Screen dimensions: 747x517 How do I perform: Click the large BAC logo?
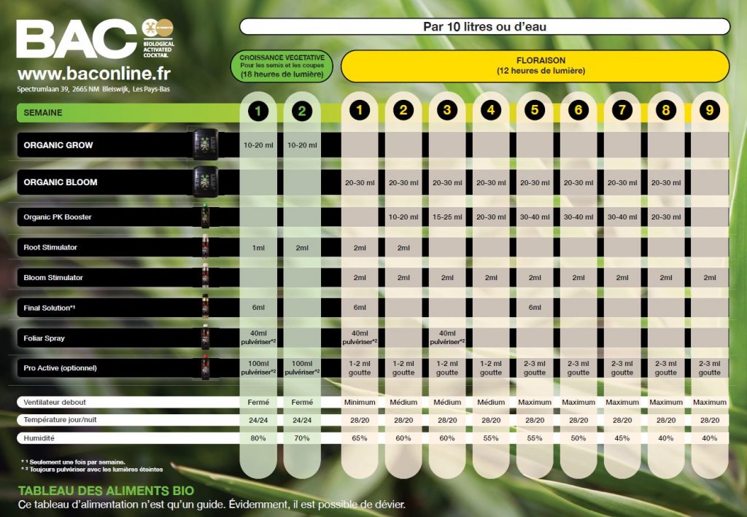click(77, 39)
